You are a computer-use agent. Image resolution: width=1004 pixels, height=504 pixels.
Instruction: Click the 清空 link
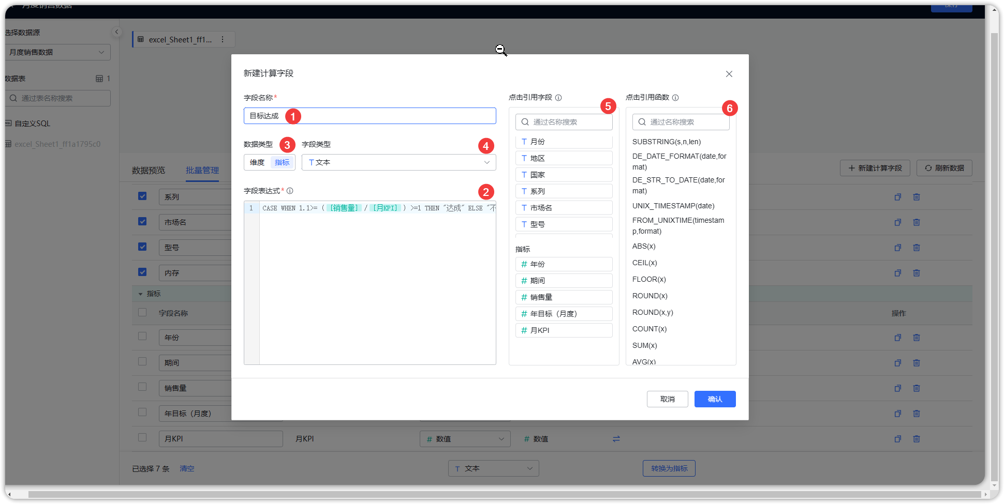pyautogui.click(x=187, y=468)
